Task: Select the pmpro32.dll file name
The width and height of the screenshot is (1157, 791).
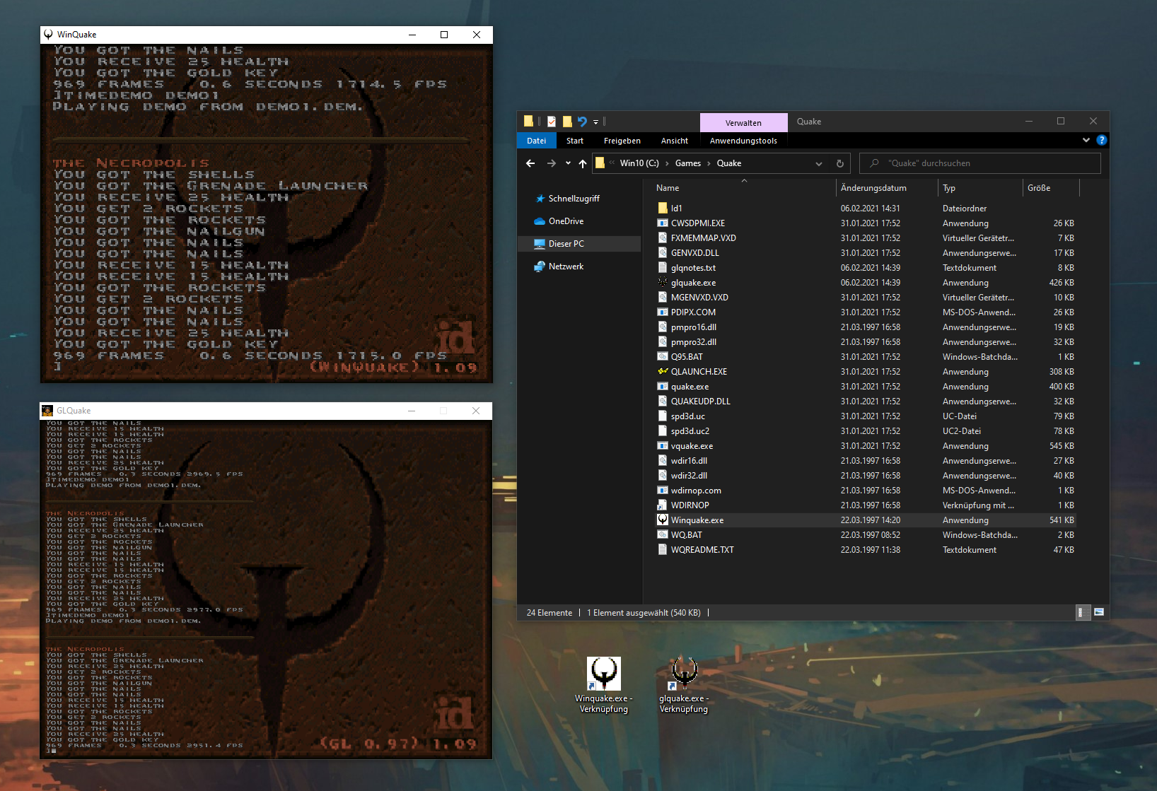Action: point(694,342)
